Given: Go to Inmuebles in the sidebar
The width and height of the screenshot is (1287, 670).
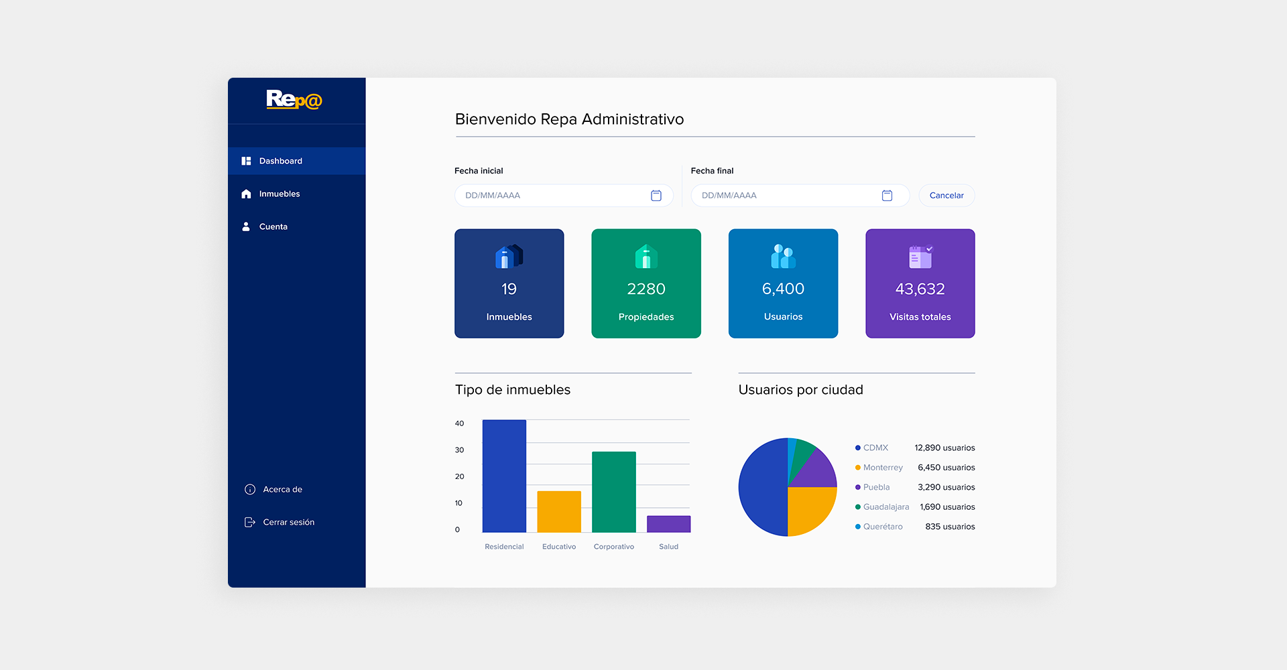Looking at the screenshot, I should (x=280, y=194).
